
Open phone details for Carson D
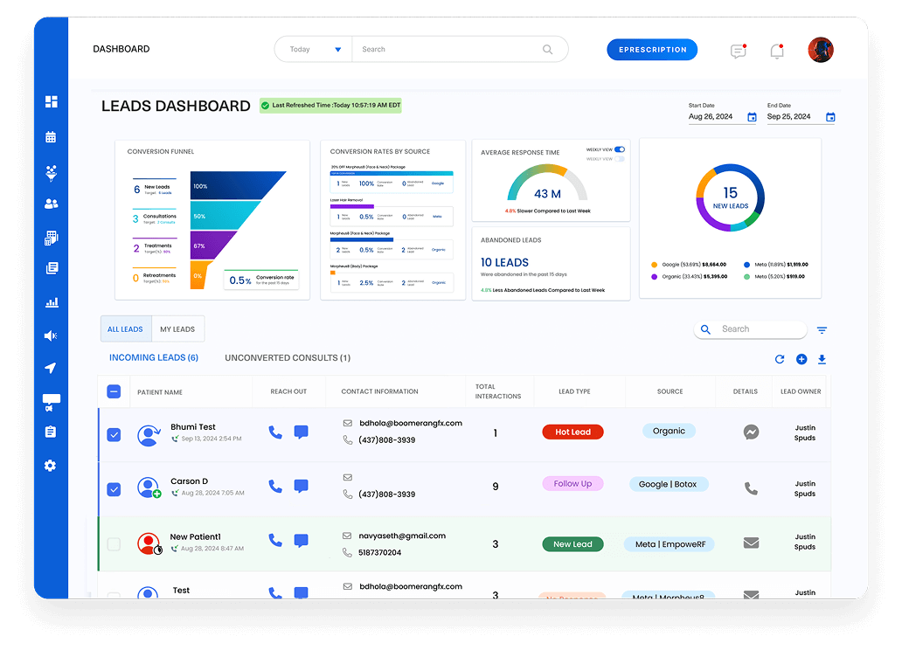(751, 488)
